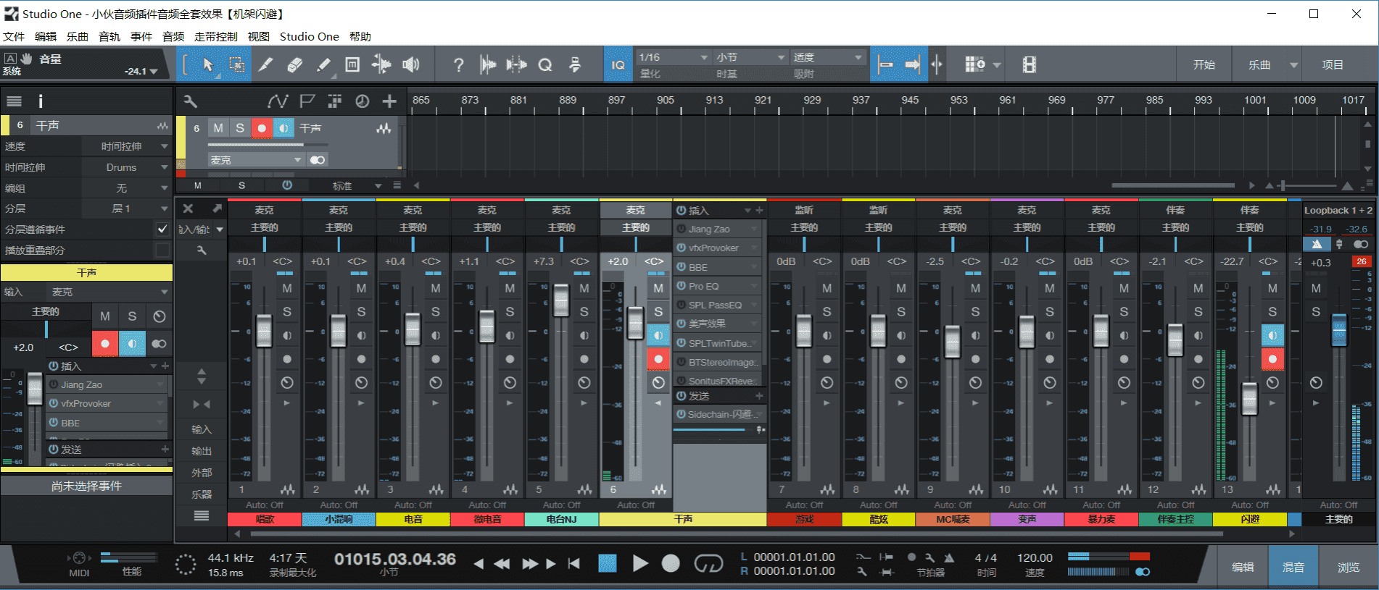Open the 层1 layer dropdown
Screen dimensions: 1379x590
[128, 208]
